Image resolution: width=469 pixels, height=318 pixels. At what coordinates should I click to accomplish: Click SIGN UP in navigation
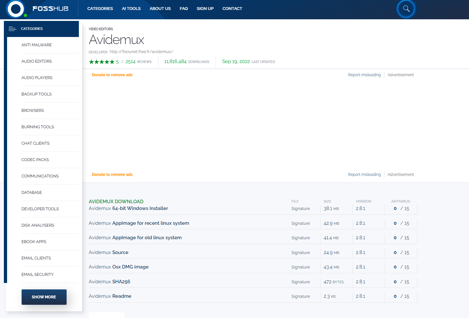coord(205,9)
